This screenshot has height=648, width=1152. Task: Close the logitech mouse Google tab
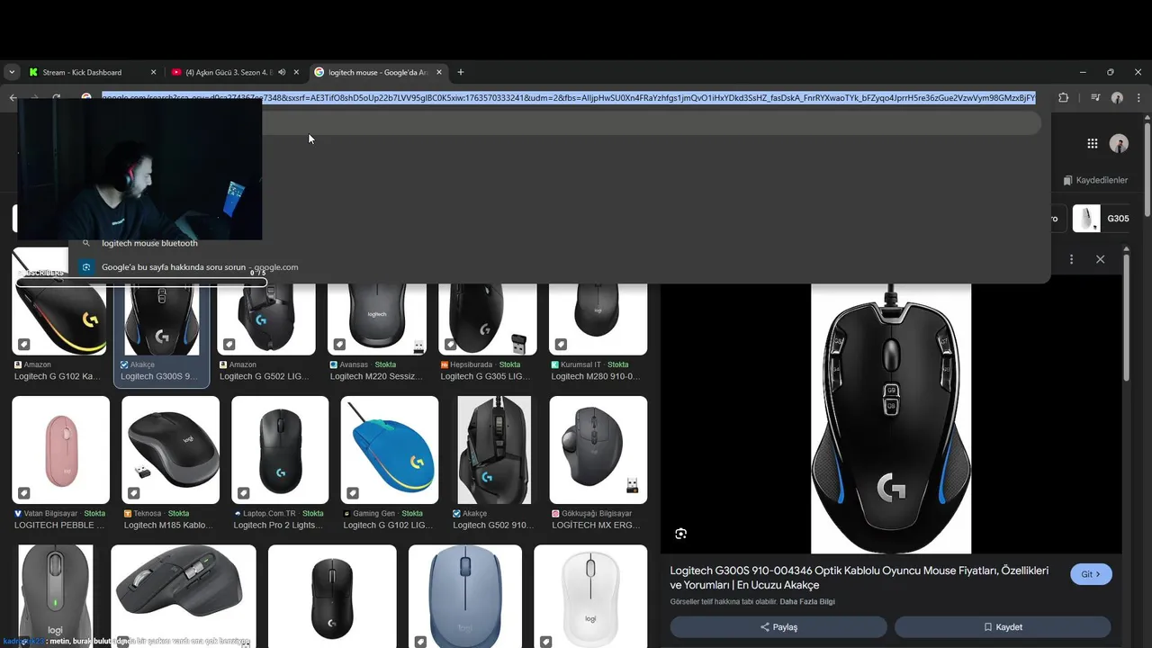439,72
